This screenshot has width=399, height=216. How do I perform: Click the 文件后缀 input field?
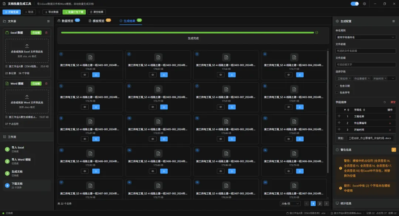click(x=366, y=65)
